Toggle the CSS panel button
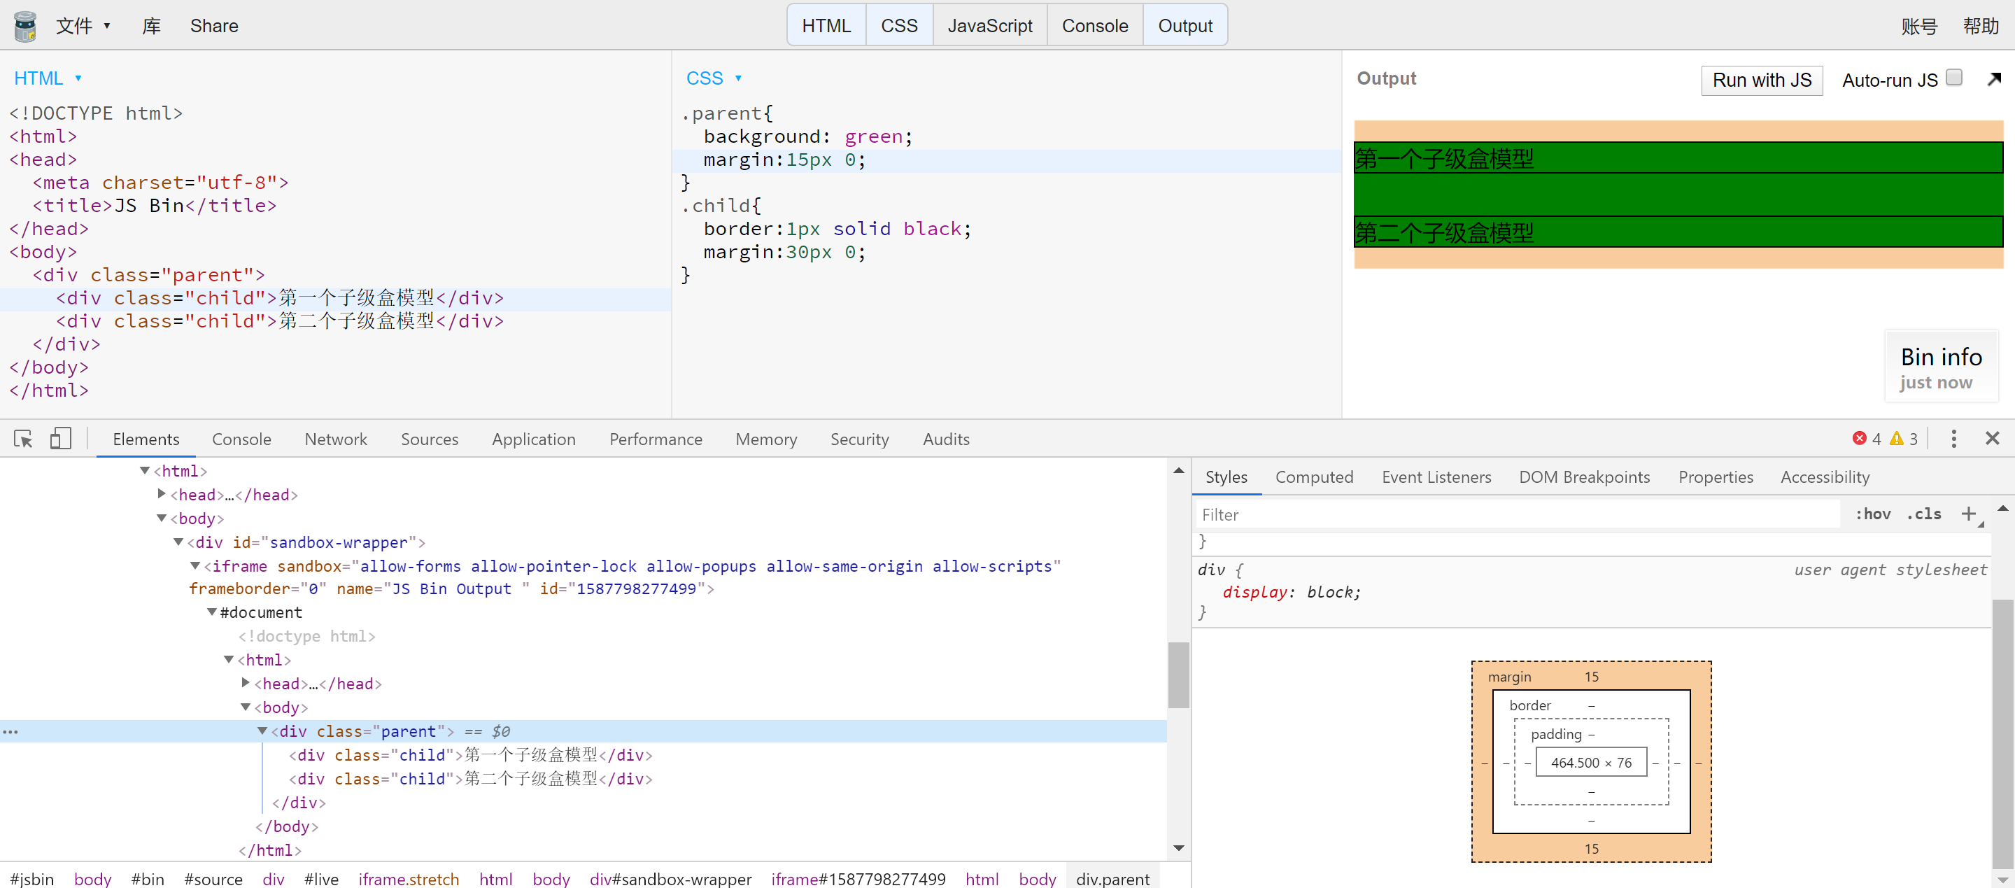2015x888 pixels. [899, 26]
